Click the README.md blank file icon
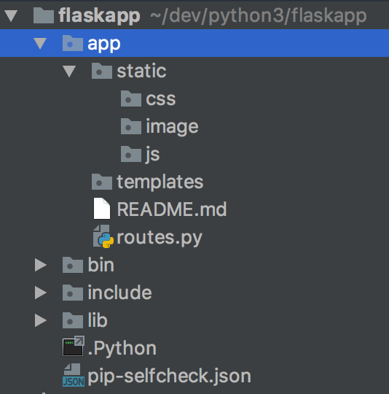 tap(102, 208)
